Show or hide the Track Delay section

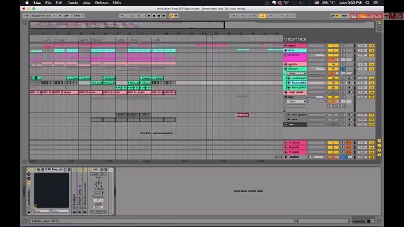(379, 155)
